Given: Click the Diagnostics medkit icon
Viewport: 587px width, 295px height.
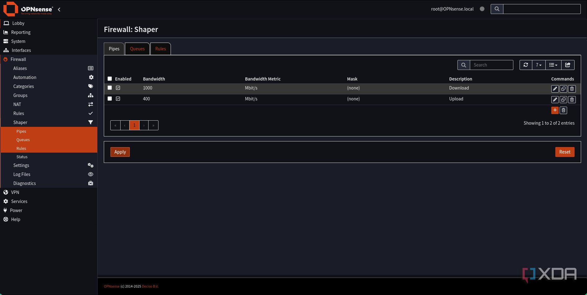Looking at the screenshot, I should pyautogui.click(x=91, y=183).
